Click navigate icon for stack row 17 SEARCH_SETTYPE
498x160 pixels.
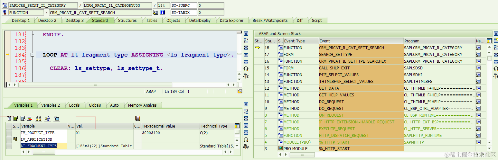(x=478, y=54)
